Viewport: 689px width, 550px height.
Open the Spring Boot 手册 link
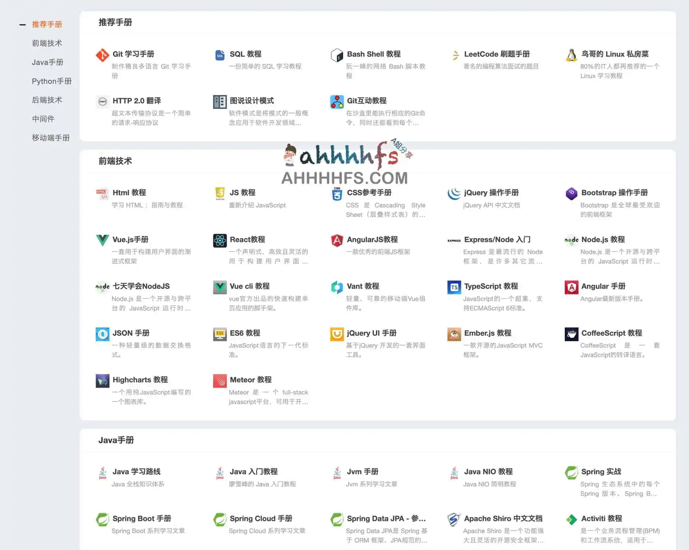[142, 518]
